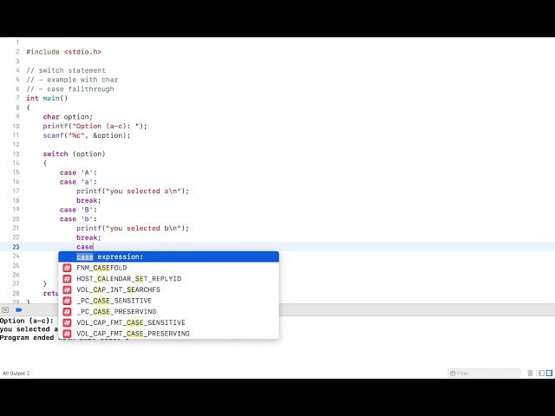
Task: Click the '// switch statement' comment
Action: click(66, 70)
